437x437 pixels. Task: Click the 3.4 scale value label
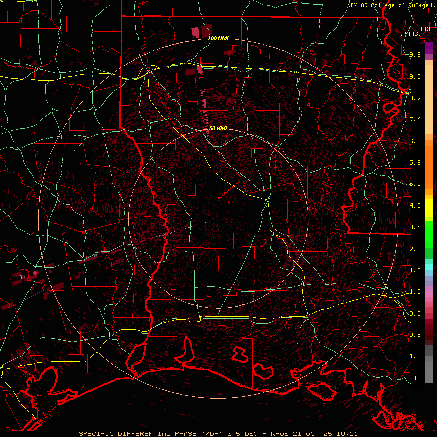click(x=415, y=227)
